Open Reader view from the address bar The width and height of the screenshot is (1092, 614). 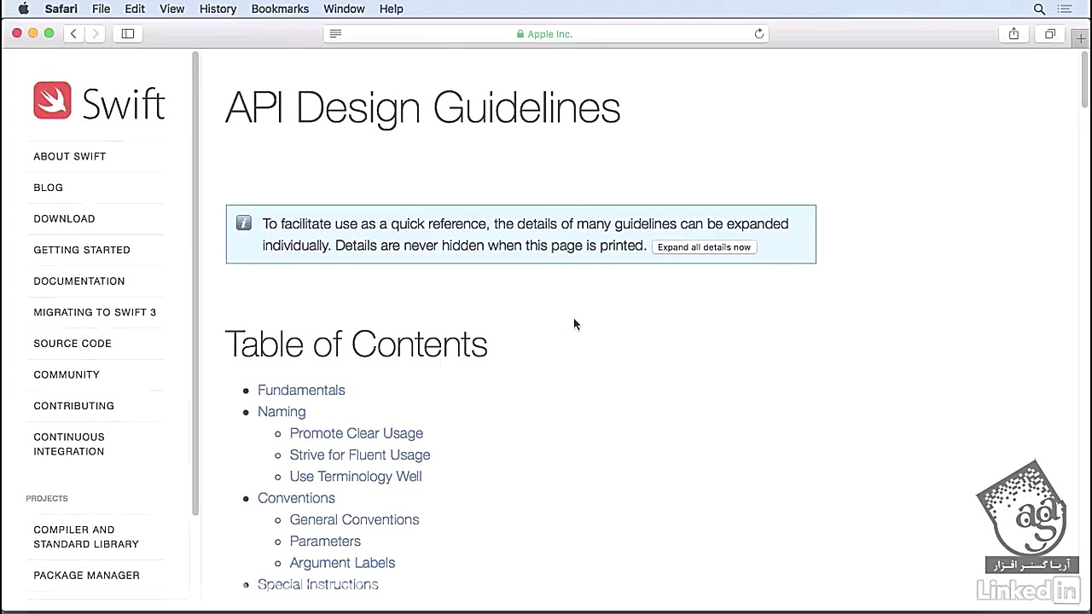(335, 33)
